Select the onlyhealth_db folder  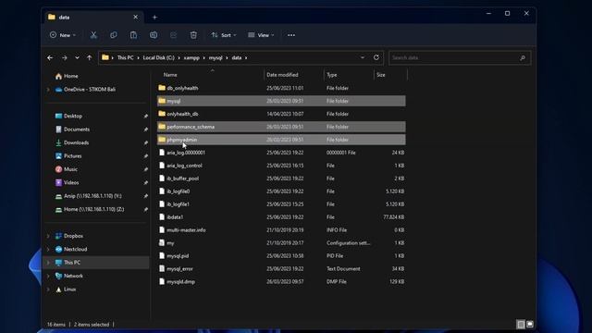[x=281, y=114]
